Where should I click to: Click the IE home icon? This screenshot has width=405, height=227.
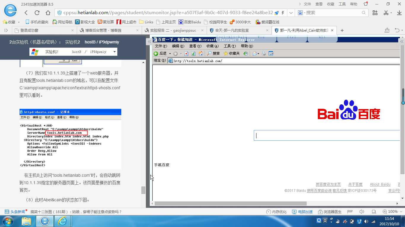[201, 53]
